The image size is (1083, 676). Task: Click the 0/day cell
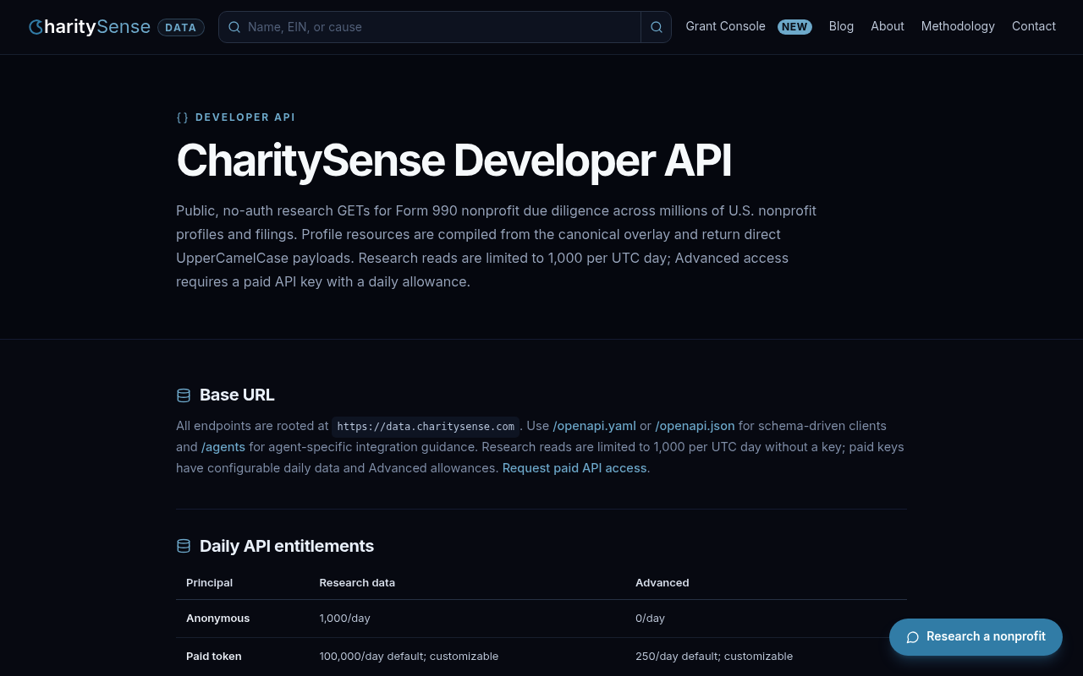651,619
